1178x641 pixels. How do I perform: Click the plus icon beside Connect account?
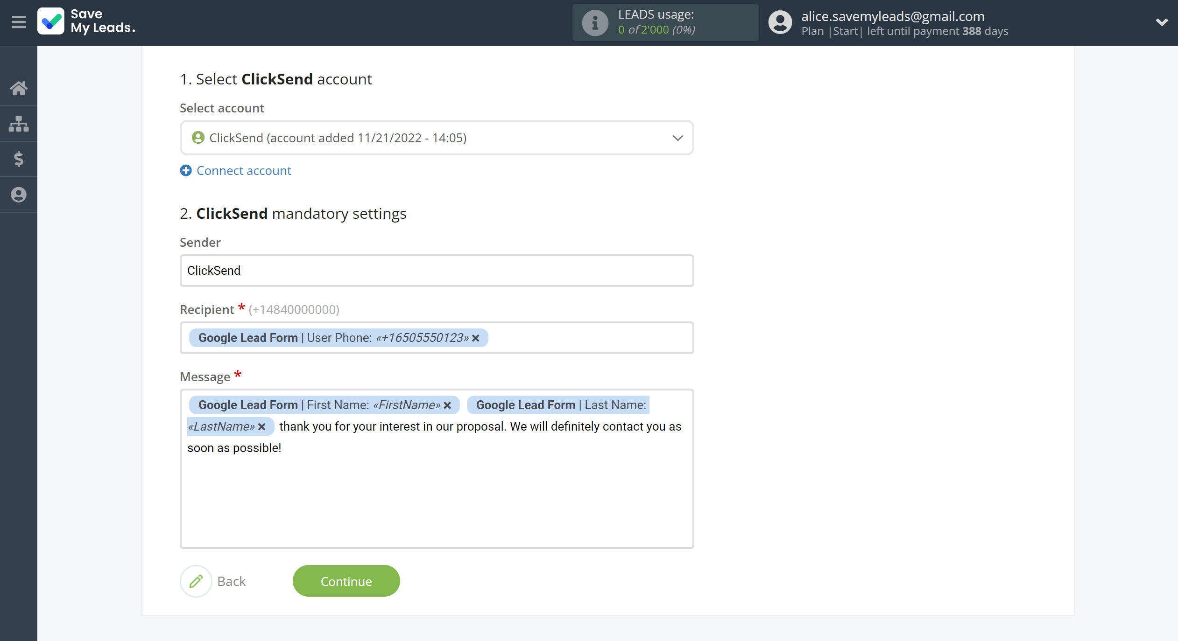[186, 171]
